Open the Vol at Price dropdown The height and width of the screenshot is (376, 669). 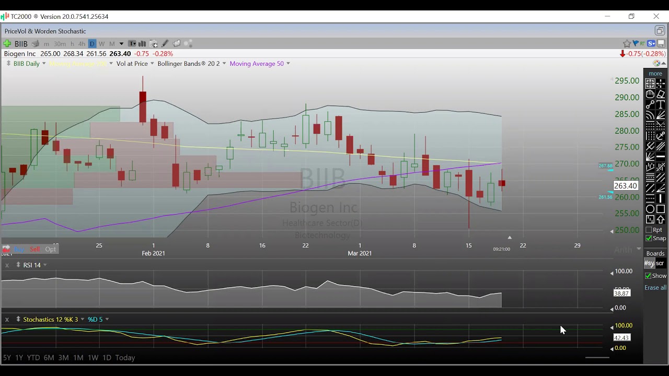[x=152, y=63]
